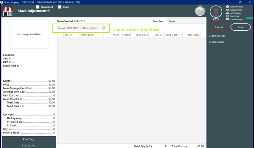Image resolution: width=254 pixels, height=148 pixels.
Task: Click the Cancel button
Action: pos(219,27)
